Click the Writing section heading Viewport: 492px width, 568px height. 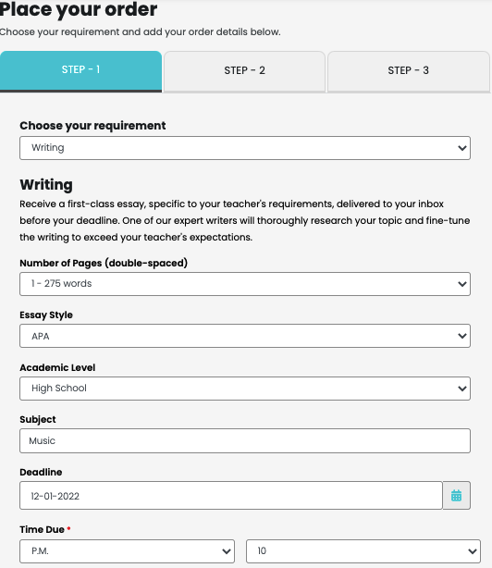[46, 185]
